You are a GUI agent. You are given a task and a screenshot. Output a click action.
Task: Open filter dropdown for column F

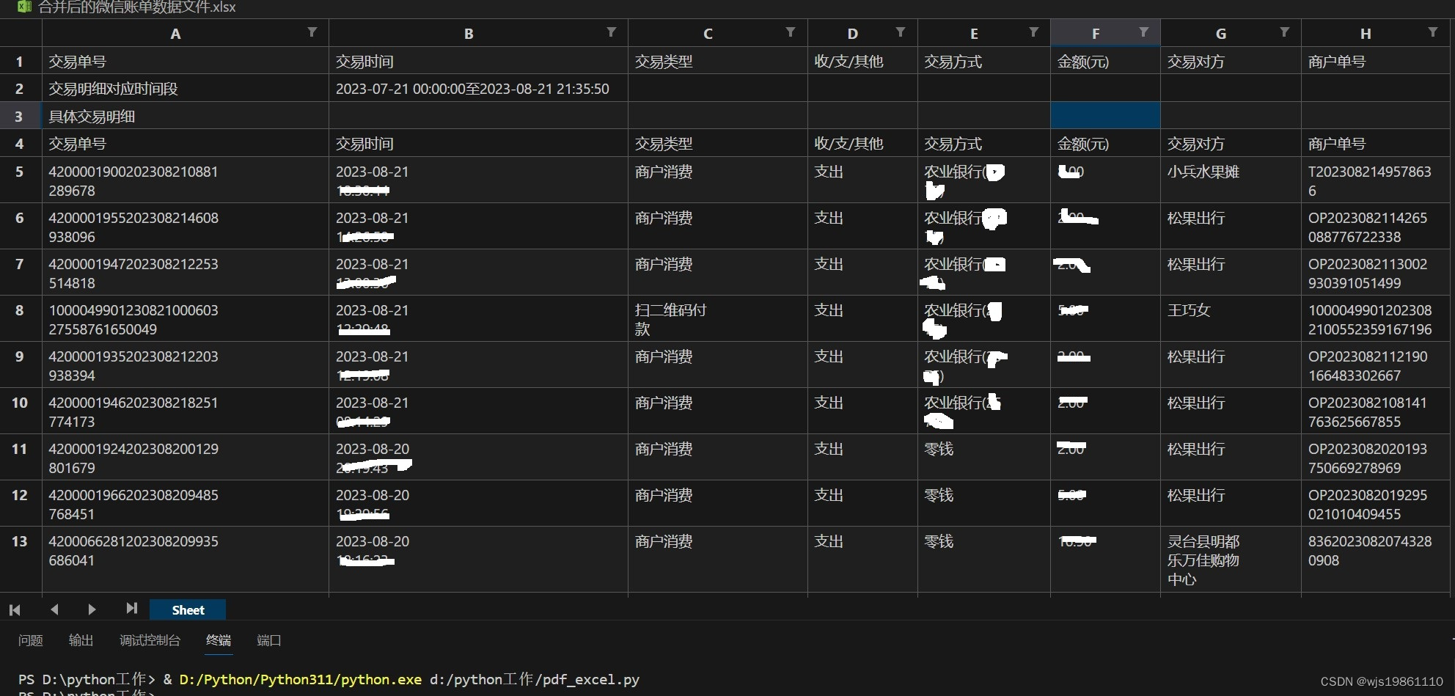[1144, 32]
